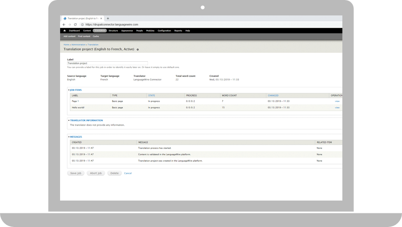
Task: Click the Cancel link
Action: point(128,173)
